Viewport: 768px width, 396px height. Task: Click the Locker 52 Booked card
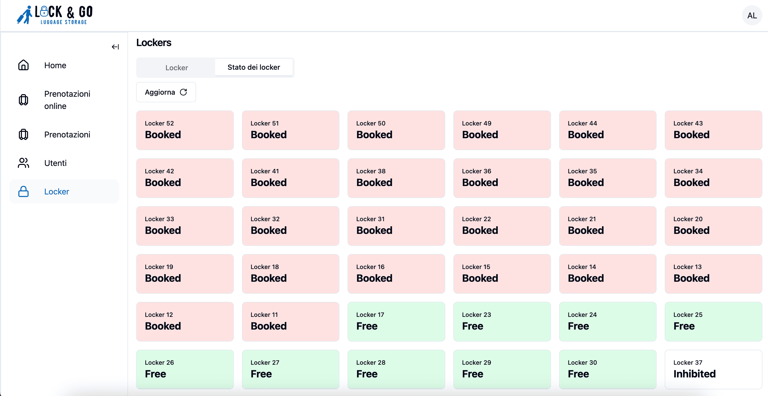click(x=185, y=130)
